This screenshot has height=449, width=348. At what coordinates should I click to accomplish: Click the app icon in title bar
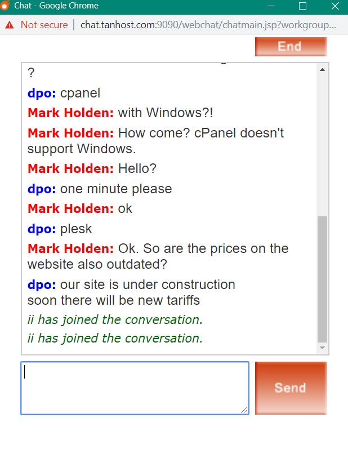pos(5,6)
